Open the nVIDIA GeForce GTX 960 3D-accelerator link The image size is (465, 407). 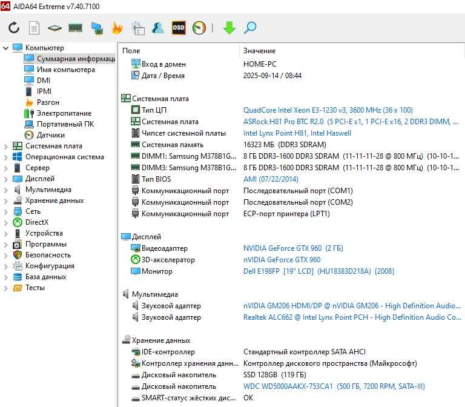282,260
